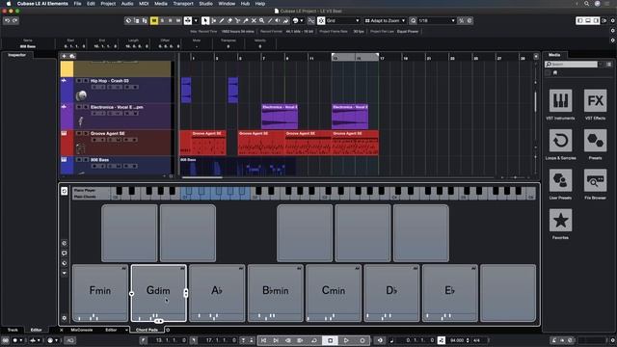The width and height of the screenshot is (617, 347).
Task: Select the Draw pencil tool
Action: (222, 20)
